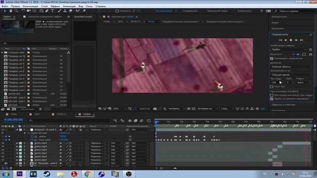Expand layer 2 green.mp4 properties
The image size is (317, 178).
17,143
